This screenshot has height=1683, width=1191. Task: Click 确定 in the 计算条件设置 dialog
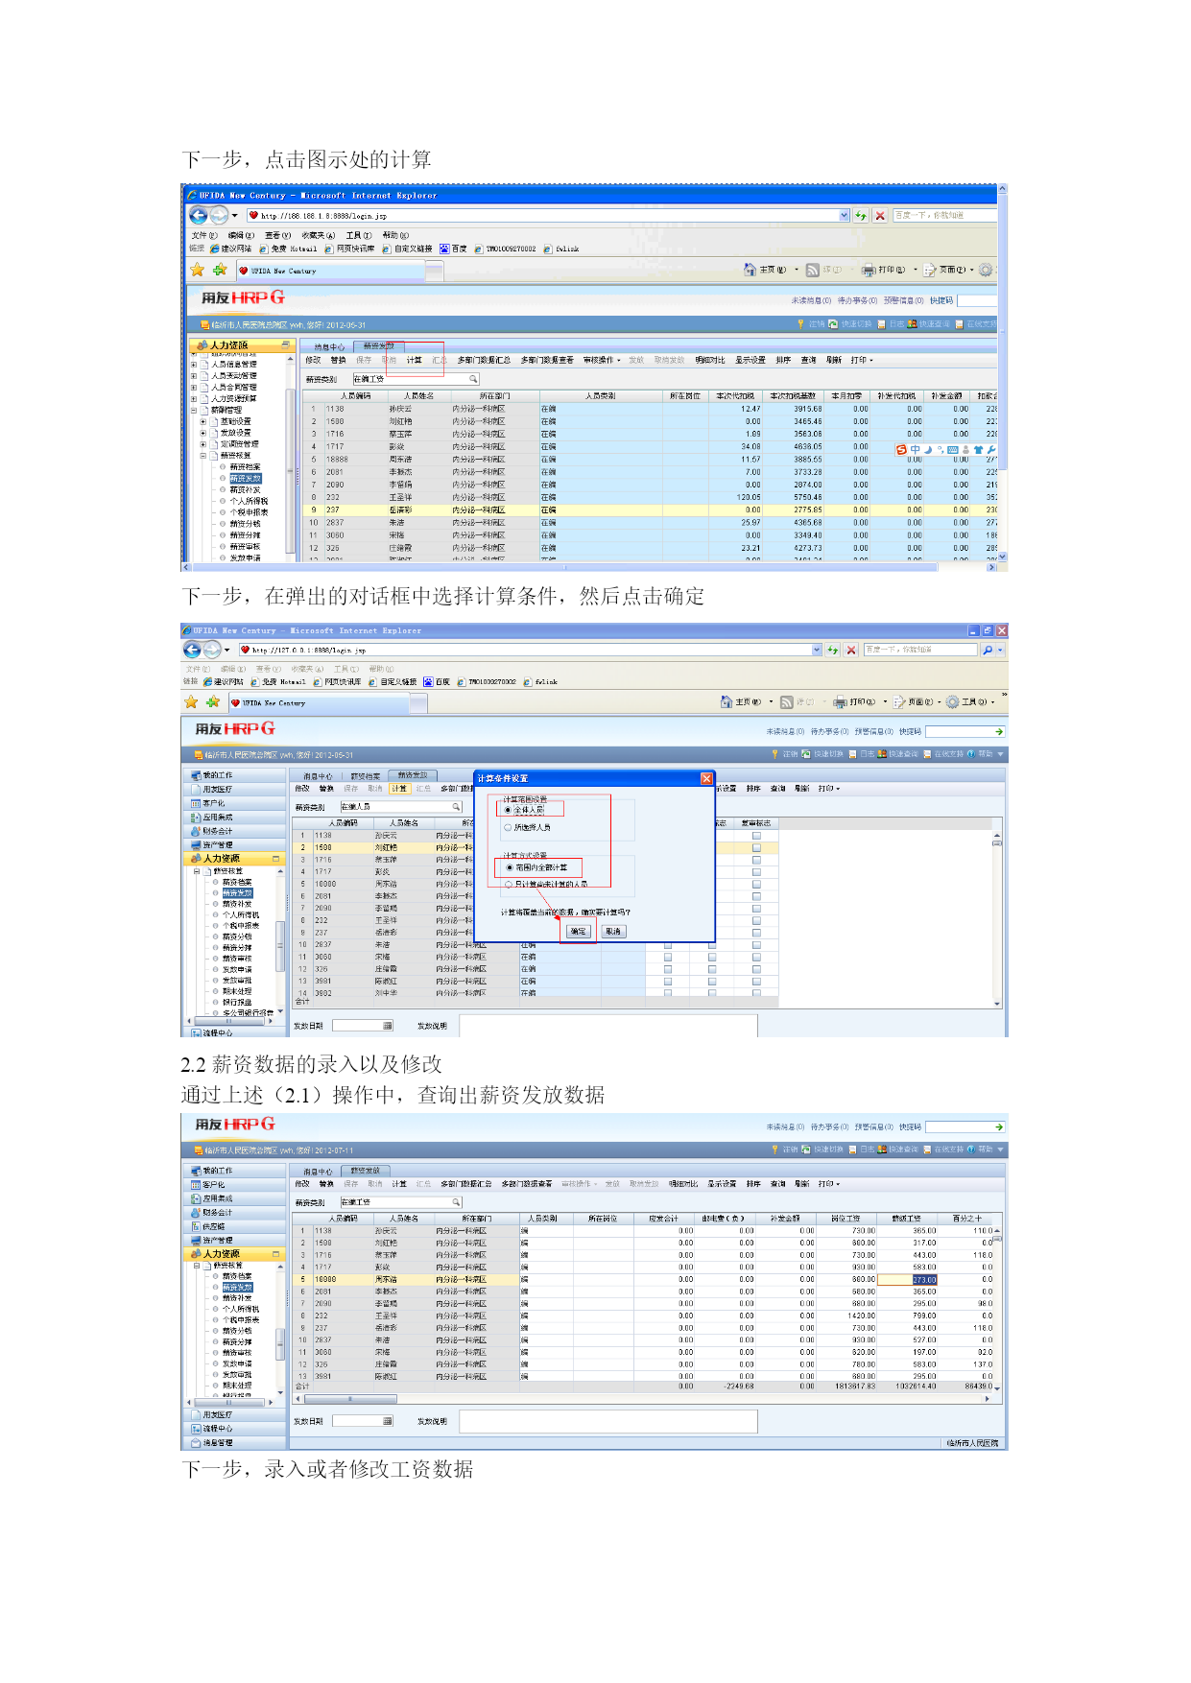[578, 931]
